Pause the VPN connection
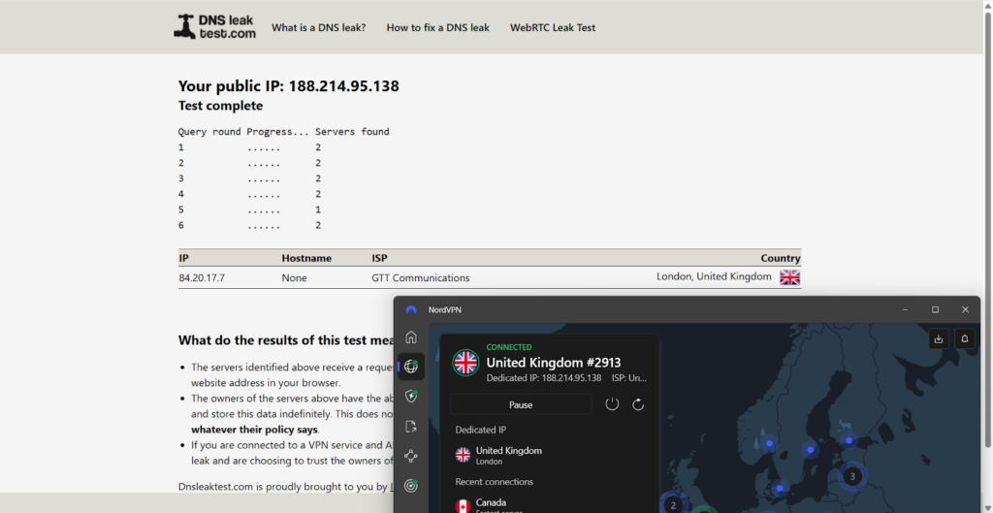The width and height of the screenshot is (993, 513). (521, 404)
